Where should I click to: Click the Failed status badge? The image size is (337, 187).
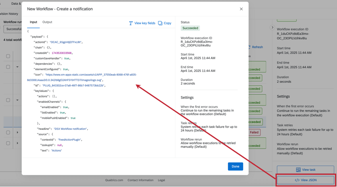coord(254,133)
